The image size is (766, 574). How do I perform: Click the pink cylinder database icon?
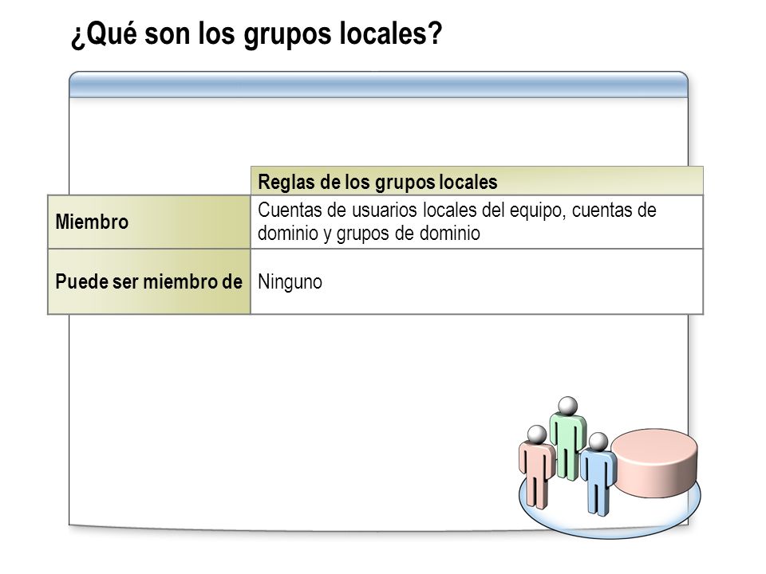point(654,463)
